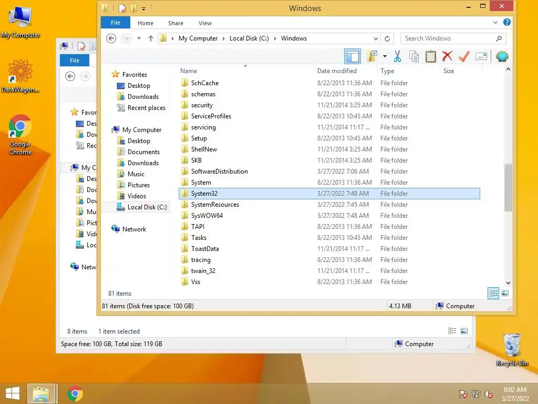This screenshot has width=538, height=404.
Task: Select Local Disk (C:) in navigation pane
Action: 142,207
